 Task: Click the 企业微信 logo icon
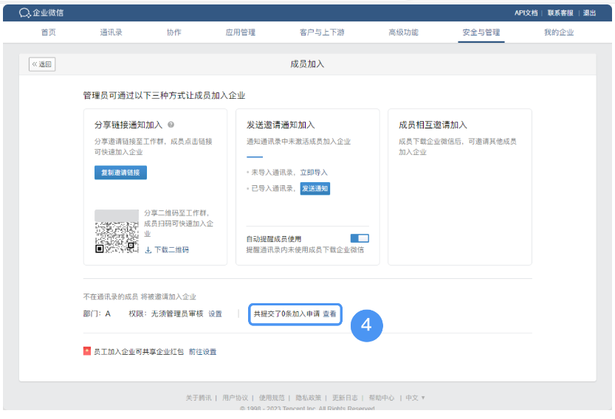pyautogui.click(x=24, y=13)
